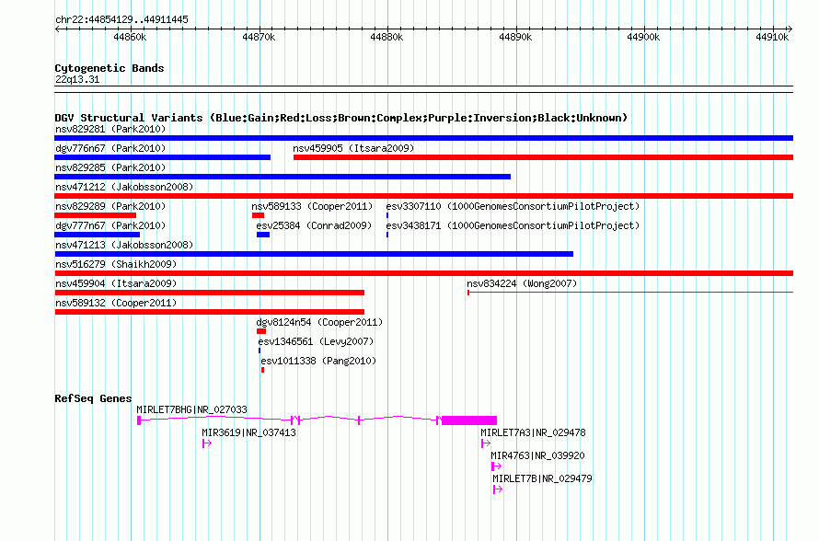The width and height of the screenshot is (819, 541).
Task: Click the nsv516279 (Shaikh2009) red bar
Action: (423, 273)
